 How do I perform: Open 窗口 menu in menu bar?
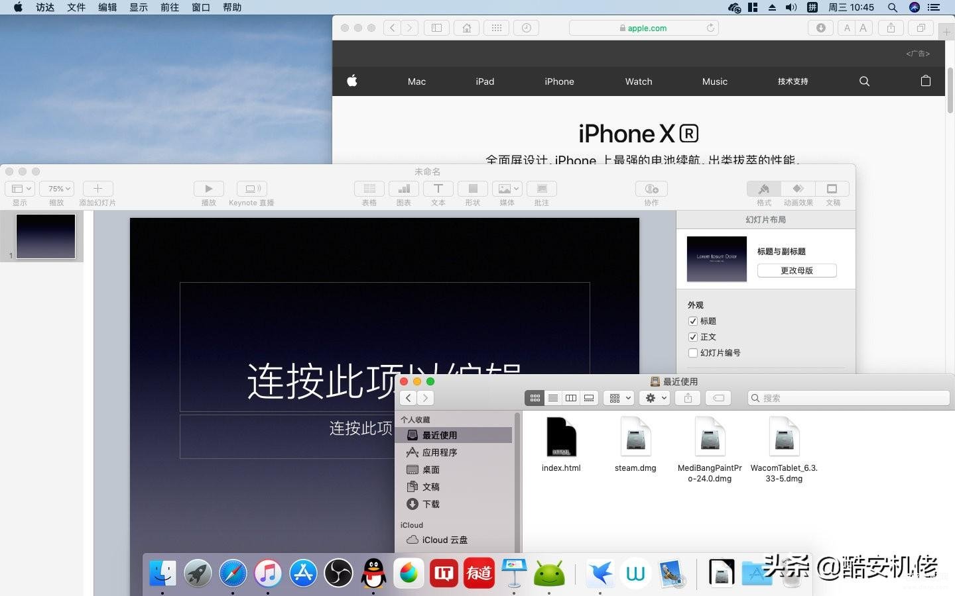point(201,7)
